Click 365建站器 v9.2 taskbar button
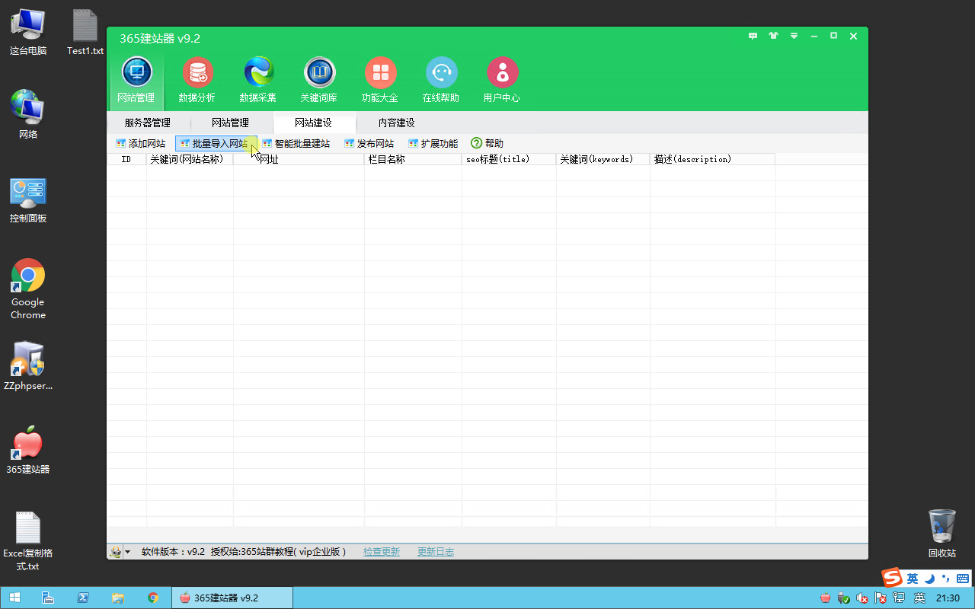The width and height of the screenshot is (975, 609). pyautogui.click(x=232, y=598)
